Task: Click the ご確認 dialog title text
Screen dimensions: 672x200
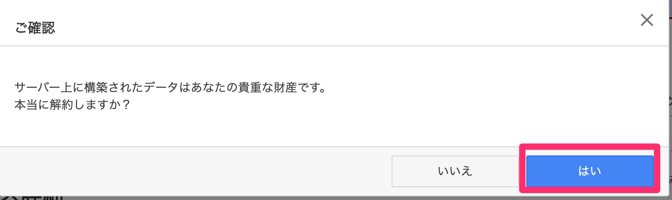Action: click(35, 28)
